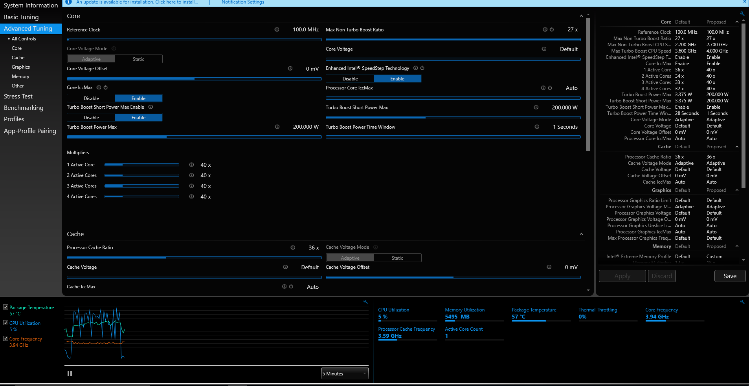Click the wrench icon above the monitoring graph
749x386 pixels.
365,302
